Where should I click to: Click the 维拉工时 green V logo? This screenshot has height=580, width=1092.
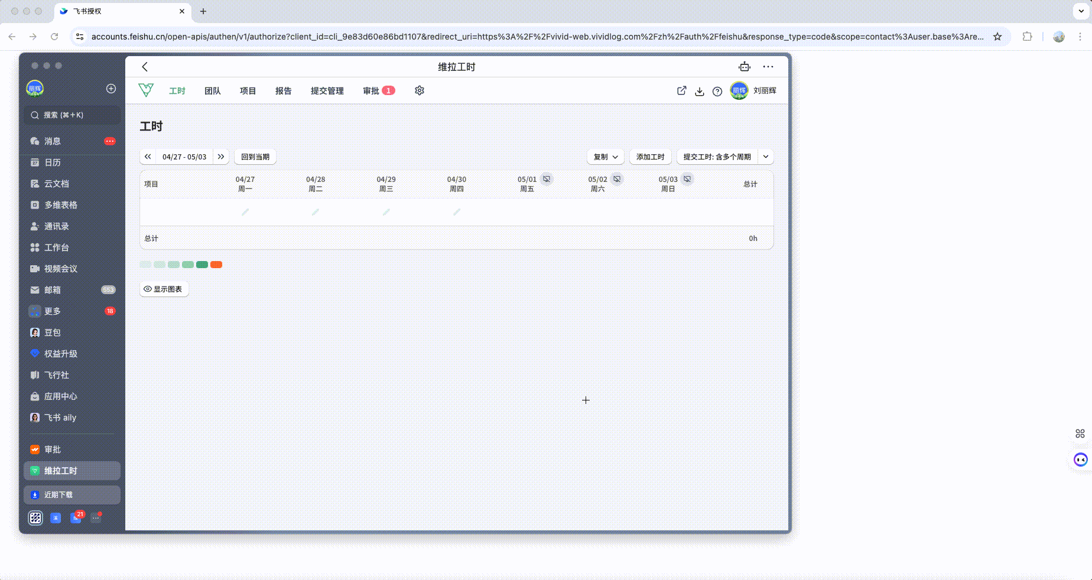[146, 90]
